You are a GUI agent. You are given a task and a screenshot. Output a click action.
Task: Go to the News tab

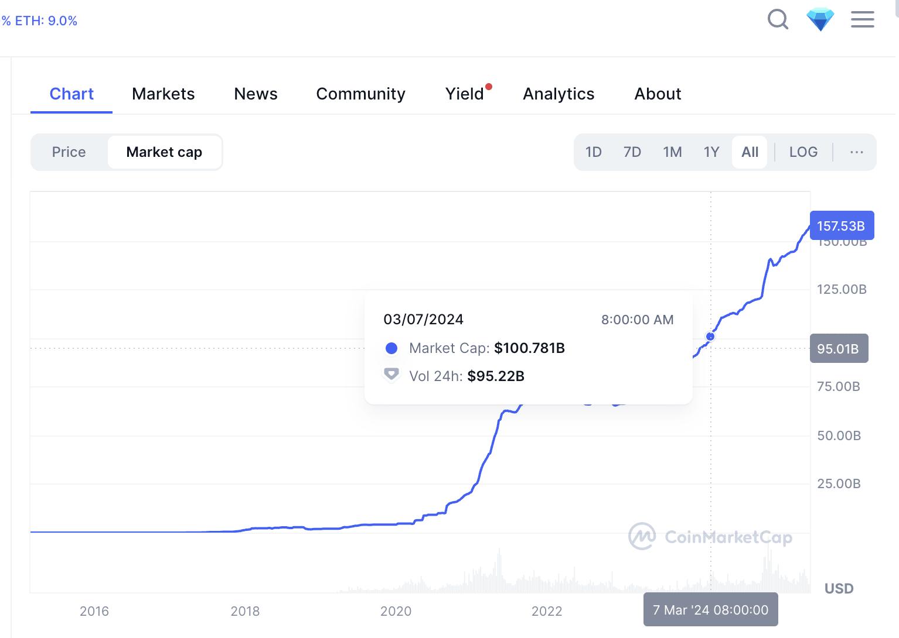tap(256, 94)
